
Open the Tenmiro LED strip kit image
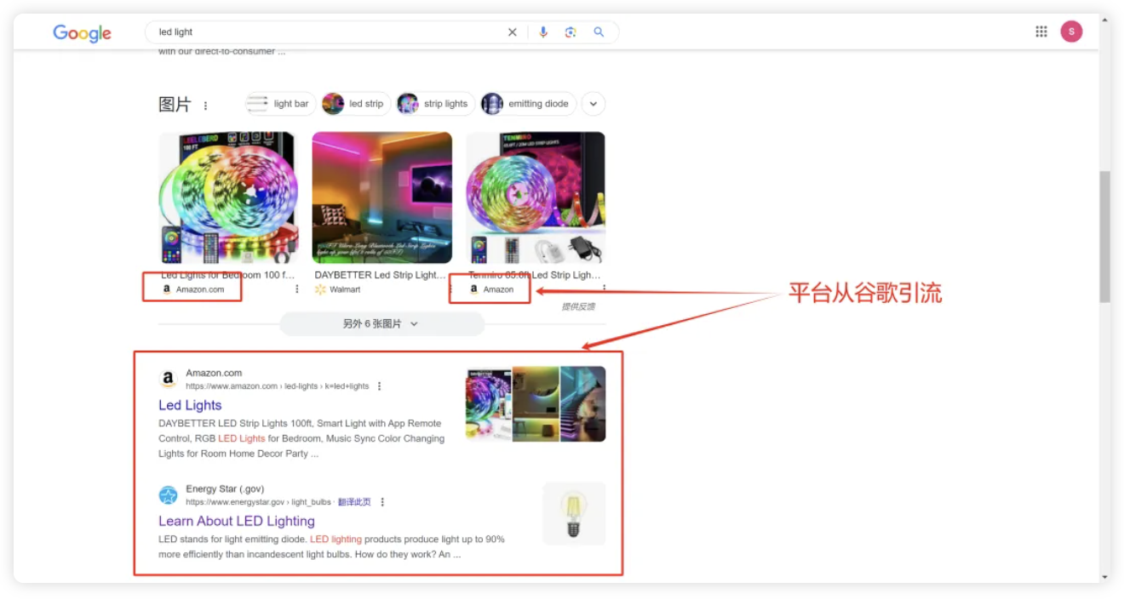click(x=536, y=197)
